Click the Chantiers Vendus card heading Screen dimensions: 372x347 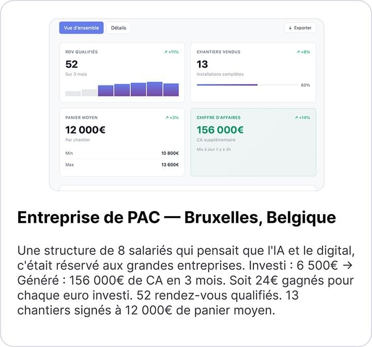(218, 52)
